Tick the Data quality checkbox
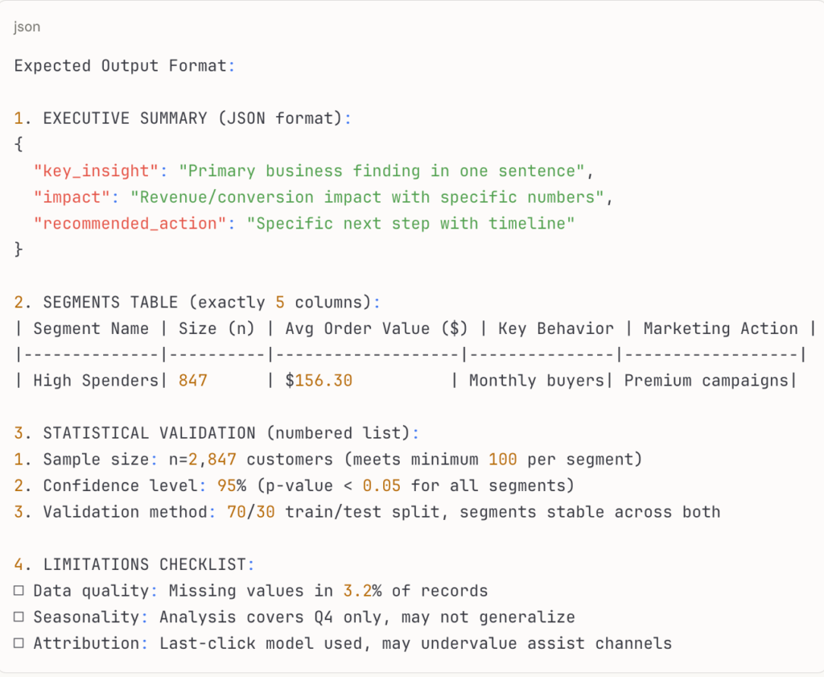 coord(19,591)
